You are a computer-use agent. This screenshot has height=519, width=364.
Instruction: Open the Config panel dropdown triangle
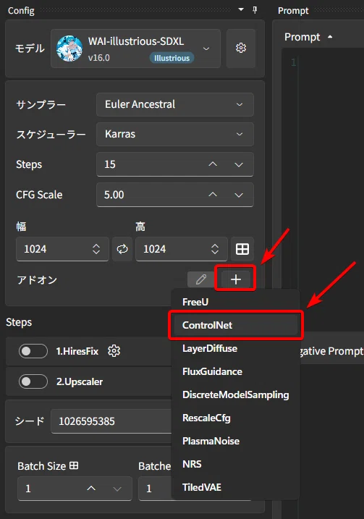[x=241, y=9]
